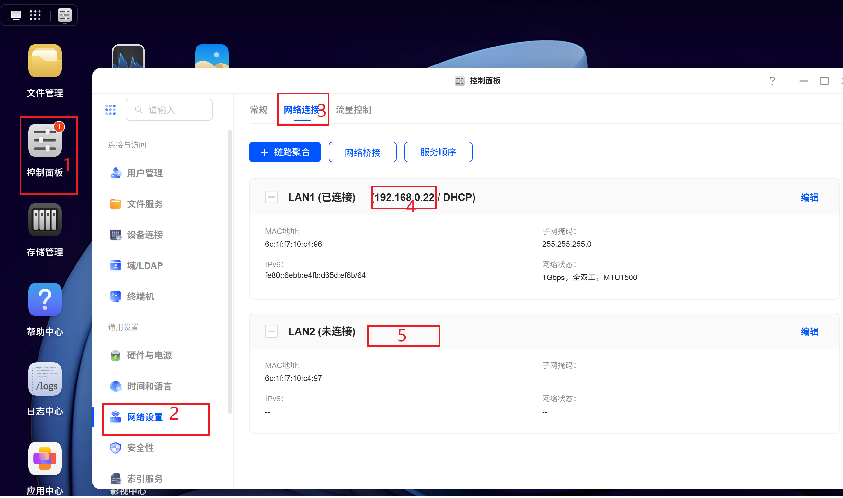Click the sidebar vertical scrollbar
This screenshot has width=843, height=498.
[230, 272]
